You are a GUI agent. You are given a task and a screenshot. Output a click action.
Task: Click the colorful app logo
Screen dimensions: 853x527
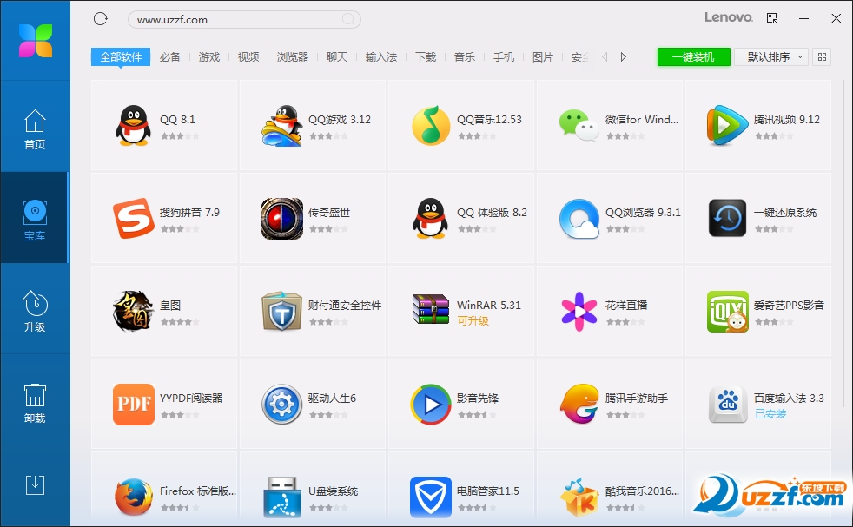(x=36, y=41)
